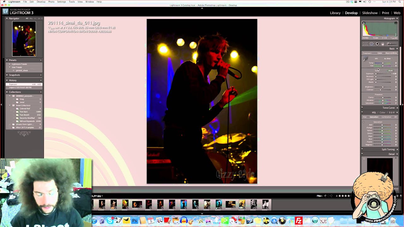Pick the White Balance eyedropper tool
Screen dimensions: 404x227
coord(365,59)
